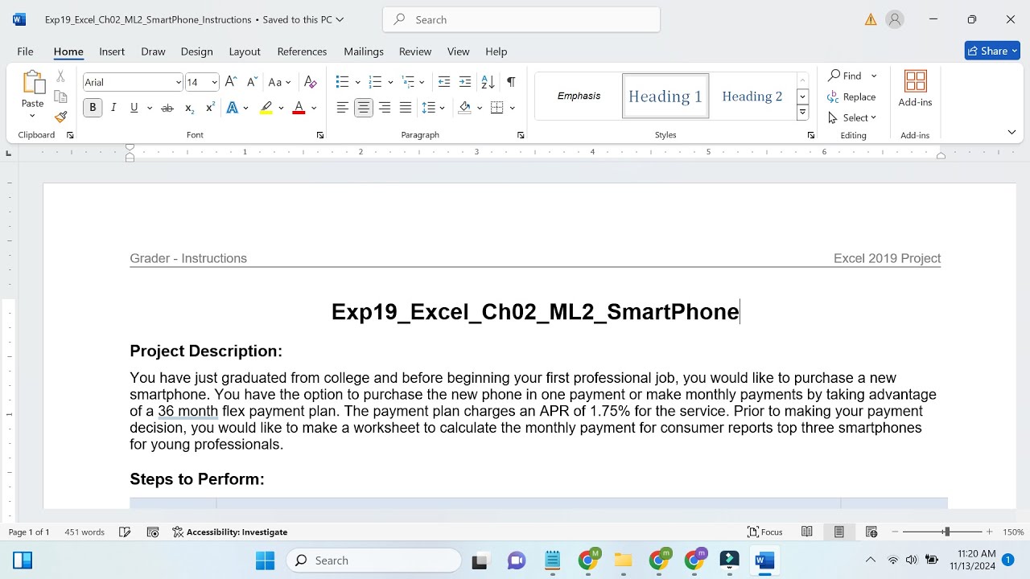
Task: Expand underline style dropdown arrow
Action: pos(150,108)
